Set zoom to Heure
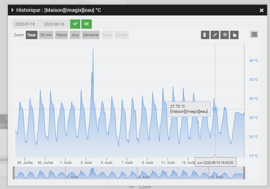270x189 pixels. point(62,35)
